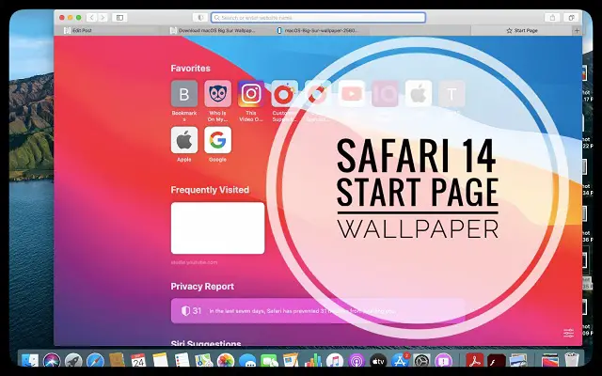Image resolution: width=602 pixels, height=376 pixels.
Task: Click the Privacy Report heading
Action: (x=202, y=287)
